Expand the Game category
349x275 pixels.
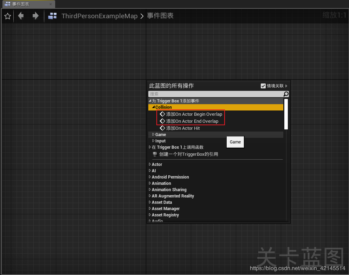[153, 134]
